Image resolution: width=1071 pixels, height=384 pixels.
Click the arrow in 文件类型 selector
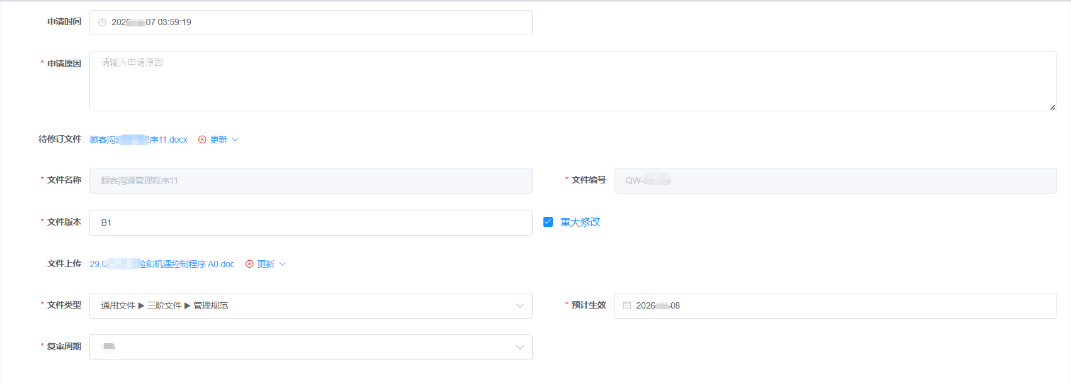520,305
